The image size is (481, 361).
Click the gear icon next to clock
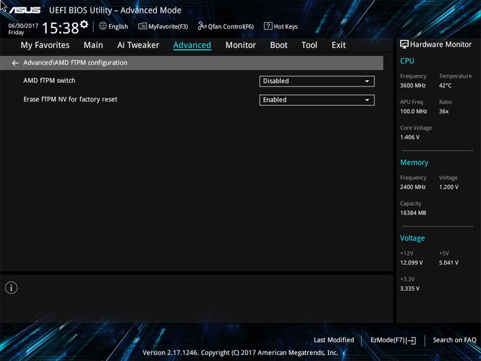coord(84,24)
